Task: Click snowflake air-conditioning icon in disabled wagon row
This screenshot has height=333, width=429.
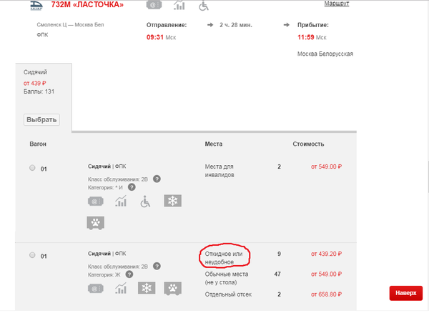Action: point(172,201)
